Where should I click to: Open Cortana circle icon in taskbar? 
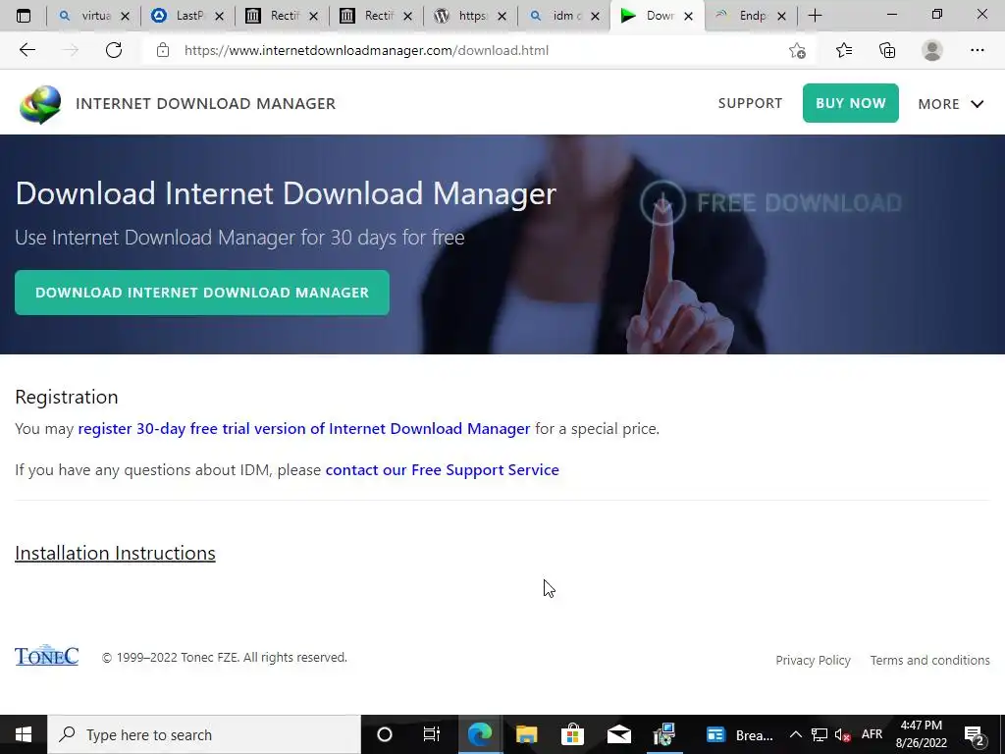385,734
